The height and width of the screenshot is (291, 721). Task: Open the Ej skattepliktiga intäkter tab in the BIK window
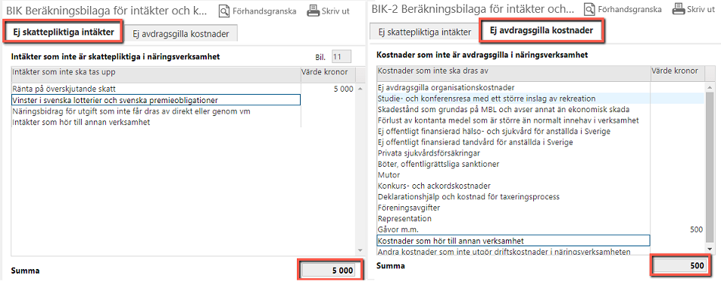(64, 32)
